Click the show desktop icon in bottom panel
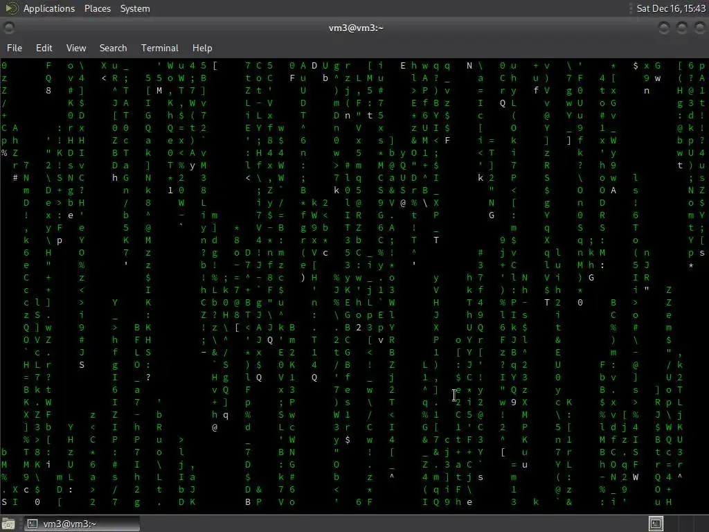709x532 pixels. [8, 524]
